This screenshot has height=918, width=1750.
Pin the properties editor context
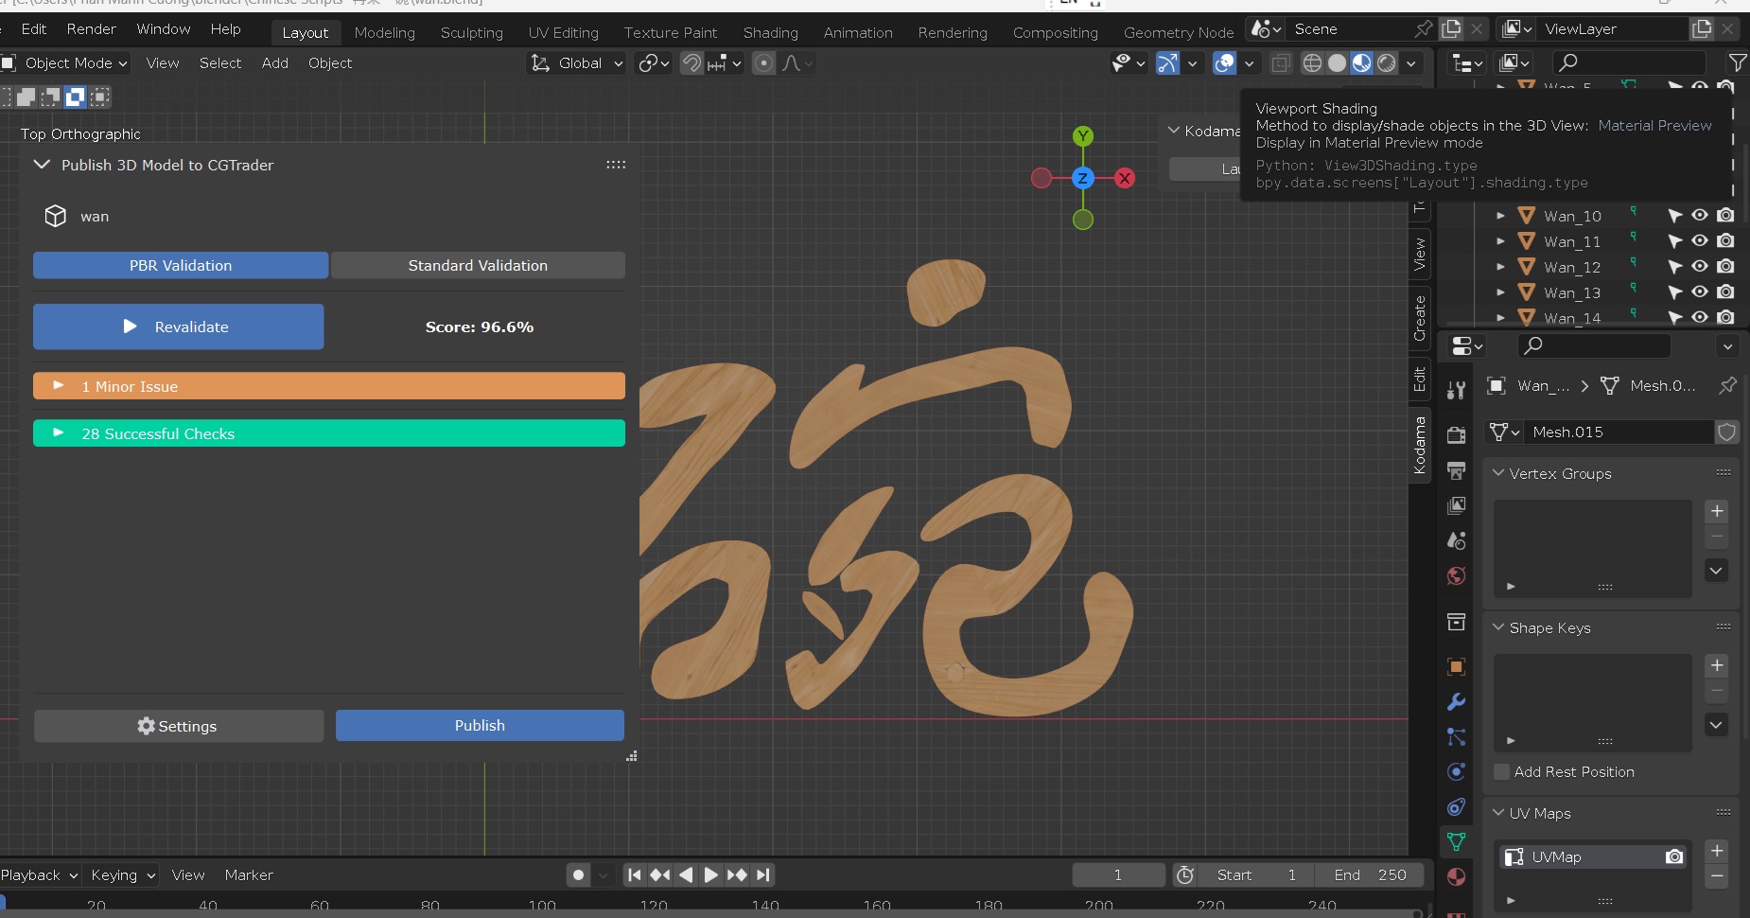coord(1727,385)
